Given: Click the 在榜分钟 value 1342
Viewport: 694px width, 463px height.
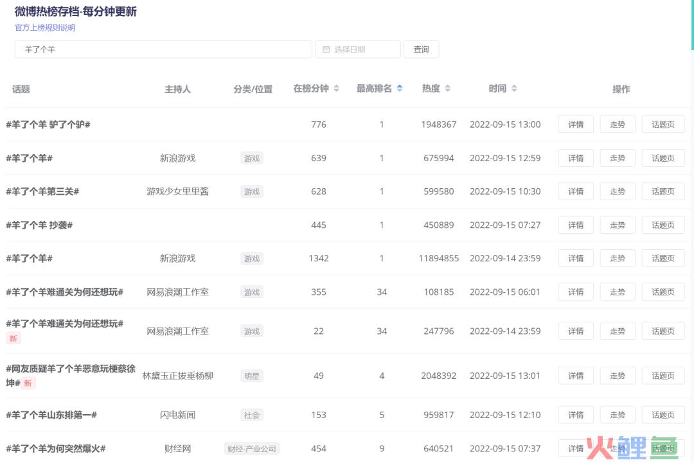Looking at the screenshot, I should (319, 258).
